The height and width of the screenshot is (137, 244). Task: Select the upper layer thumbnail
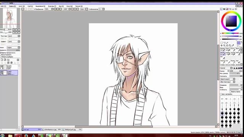(x=5, y=67)
